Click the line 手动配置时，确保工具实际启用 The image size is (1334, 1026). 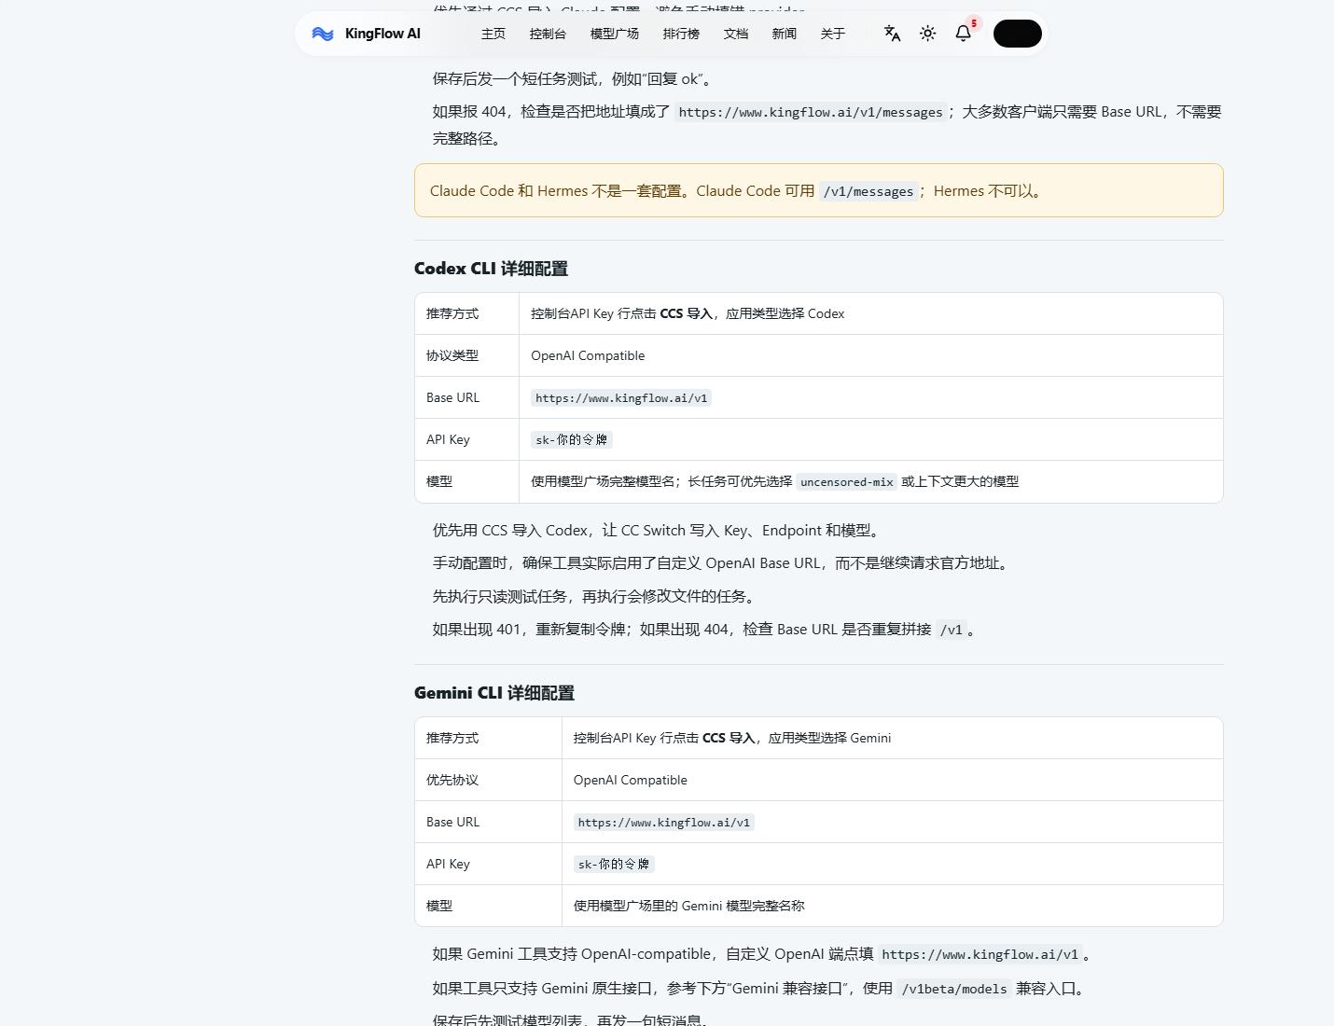[x=722, y=563]
